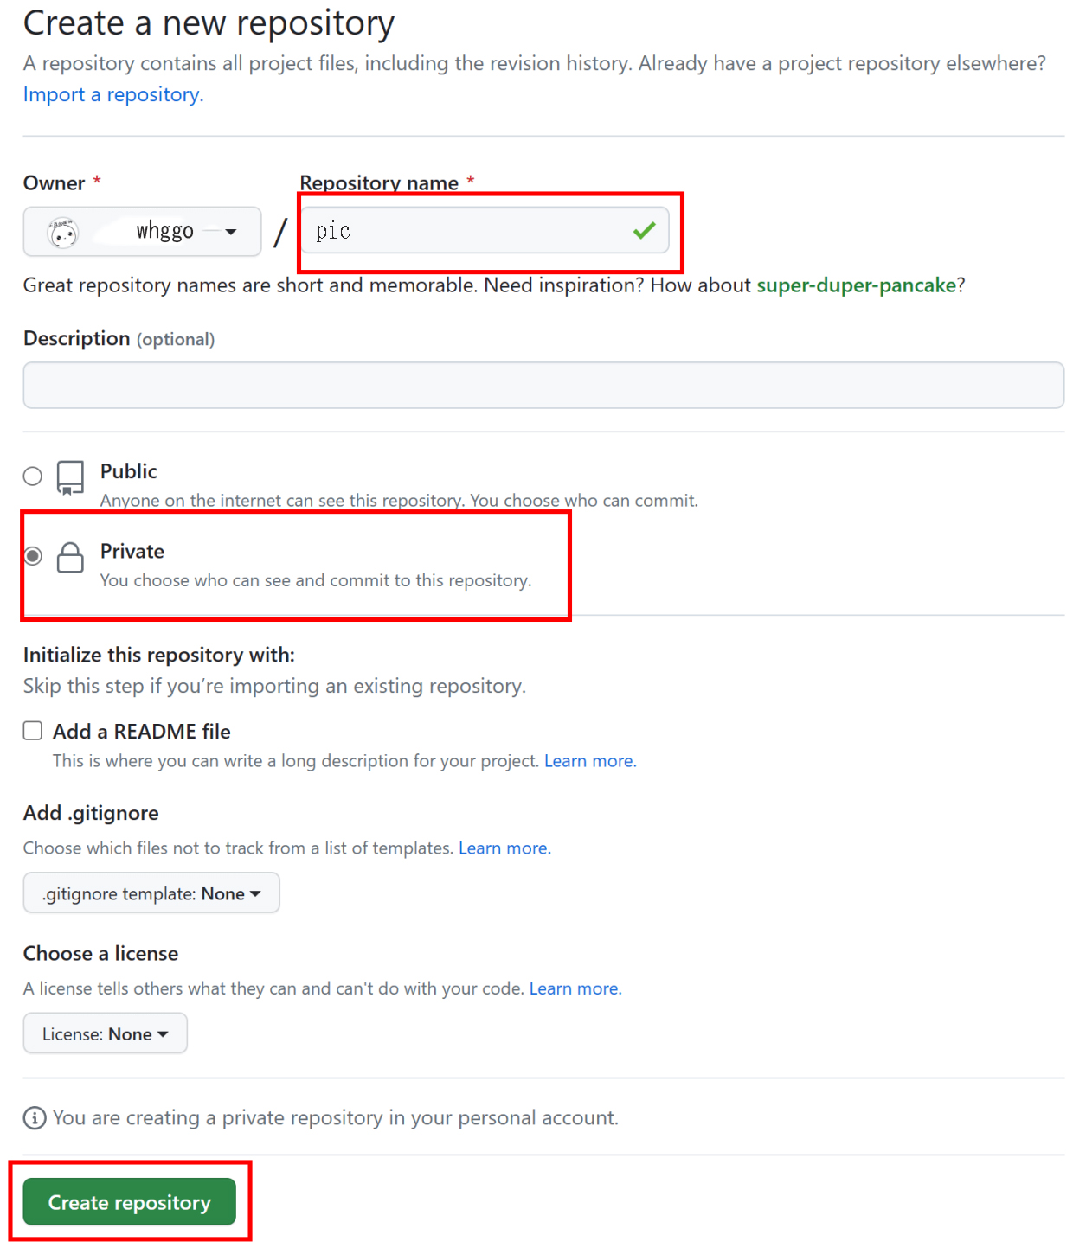
Task: Open the Owner whggo dropdown
Action: (143, 232)
